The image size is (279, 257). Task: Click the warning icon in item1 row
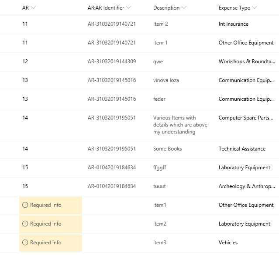point(25,205)
